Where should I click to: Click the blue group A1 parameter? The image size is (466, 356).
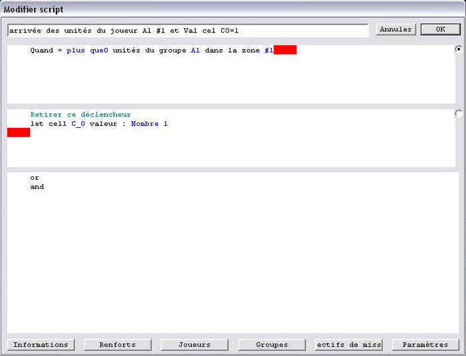pyautogui.click(x=196, y=51)
